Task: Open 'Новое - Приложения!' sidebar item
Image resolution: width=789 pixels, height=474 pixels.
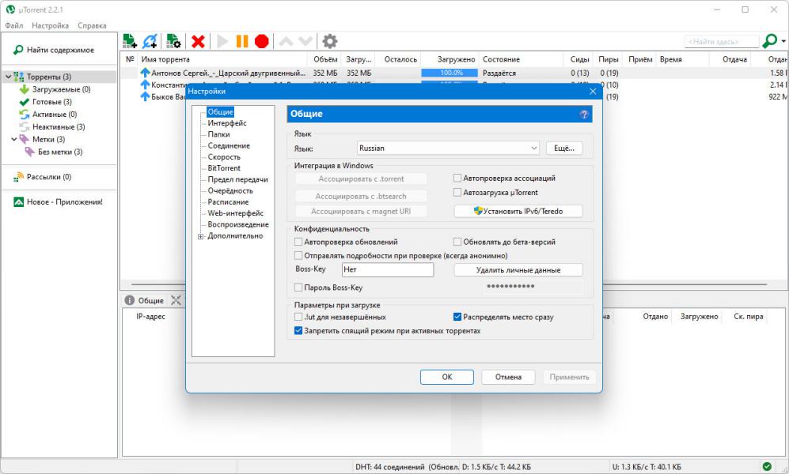Action: [x=64, y=202]
